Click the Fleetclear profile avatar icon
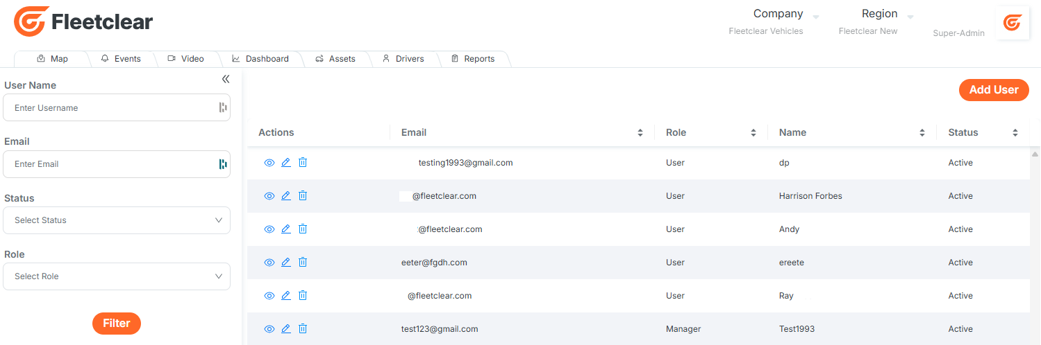 pos(1013,24)
